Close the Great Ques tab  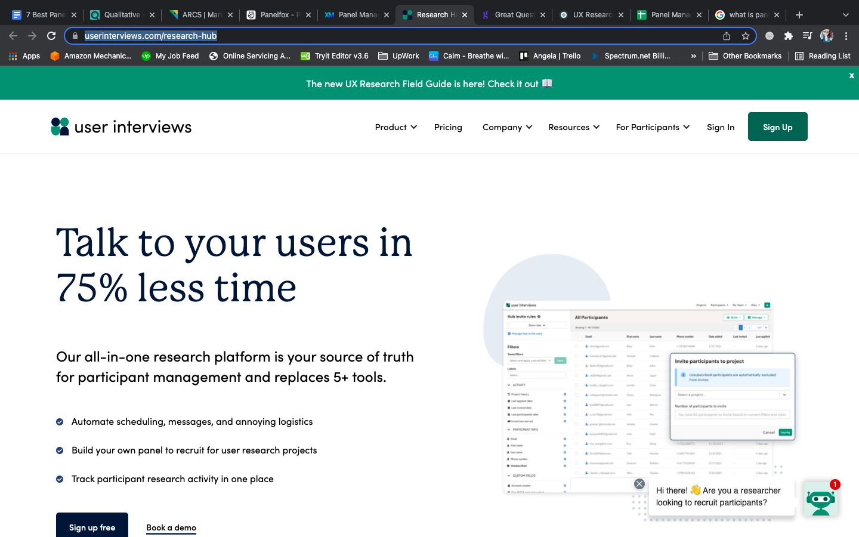click(543, 15)
